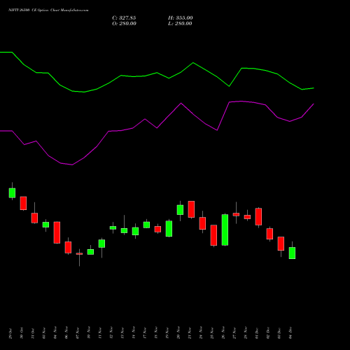Click the 31 Oct date label

[x=33, y=333]
